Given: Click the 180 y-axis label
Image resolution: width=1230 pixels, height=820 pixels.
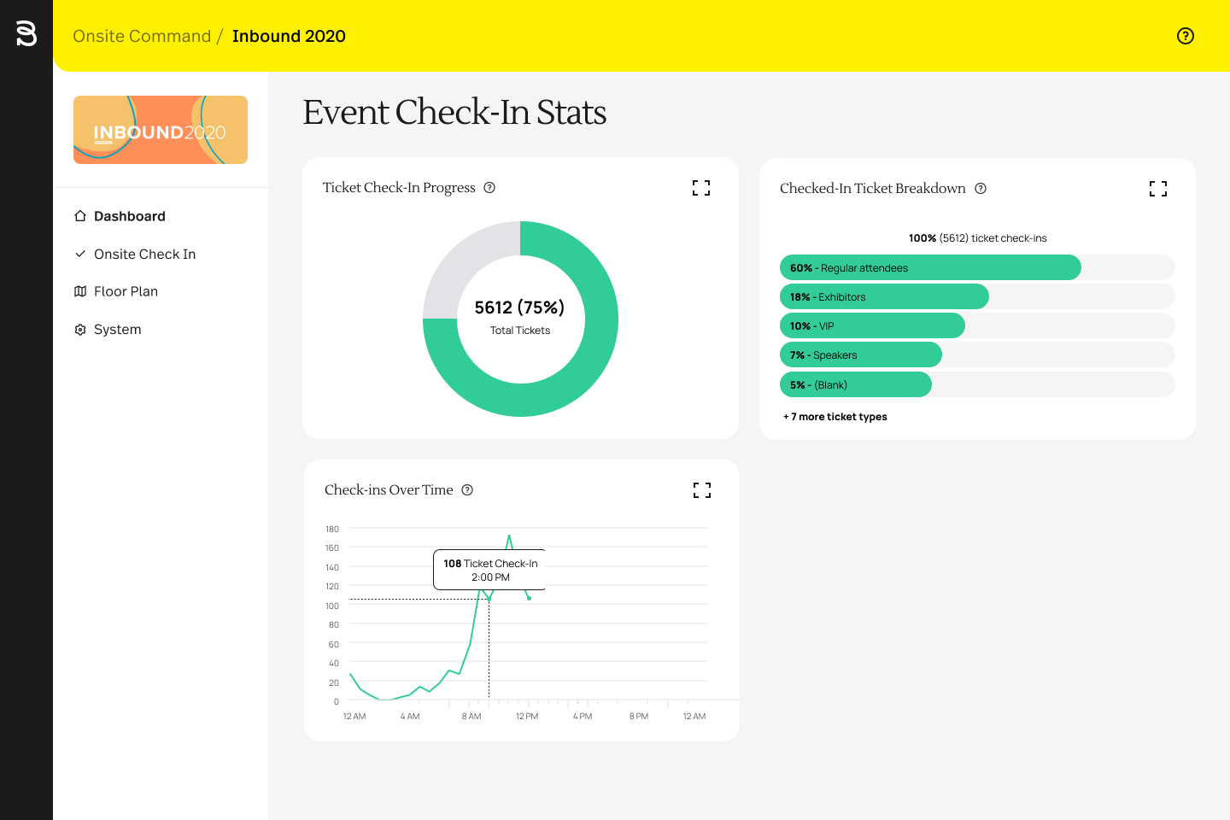Looking at the screenshot, I should coord(332,530).
